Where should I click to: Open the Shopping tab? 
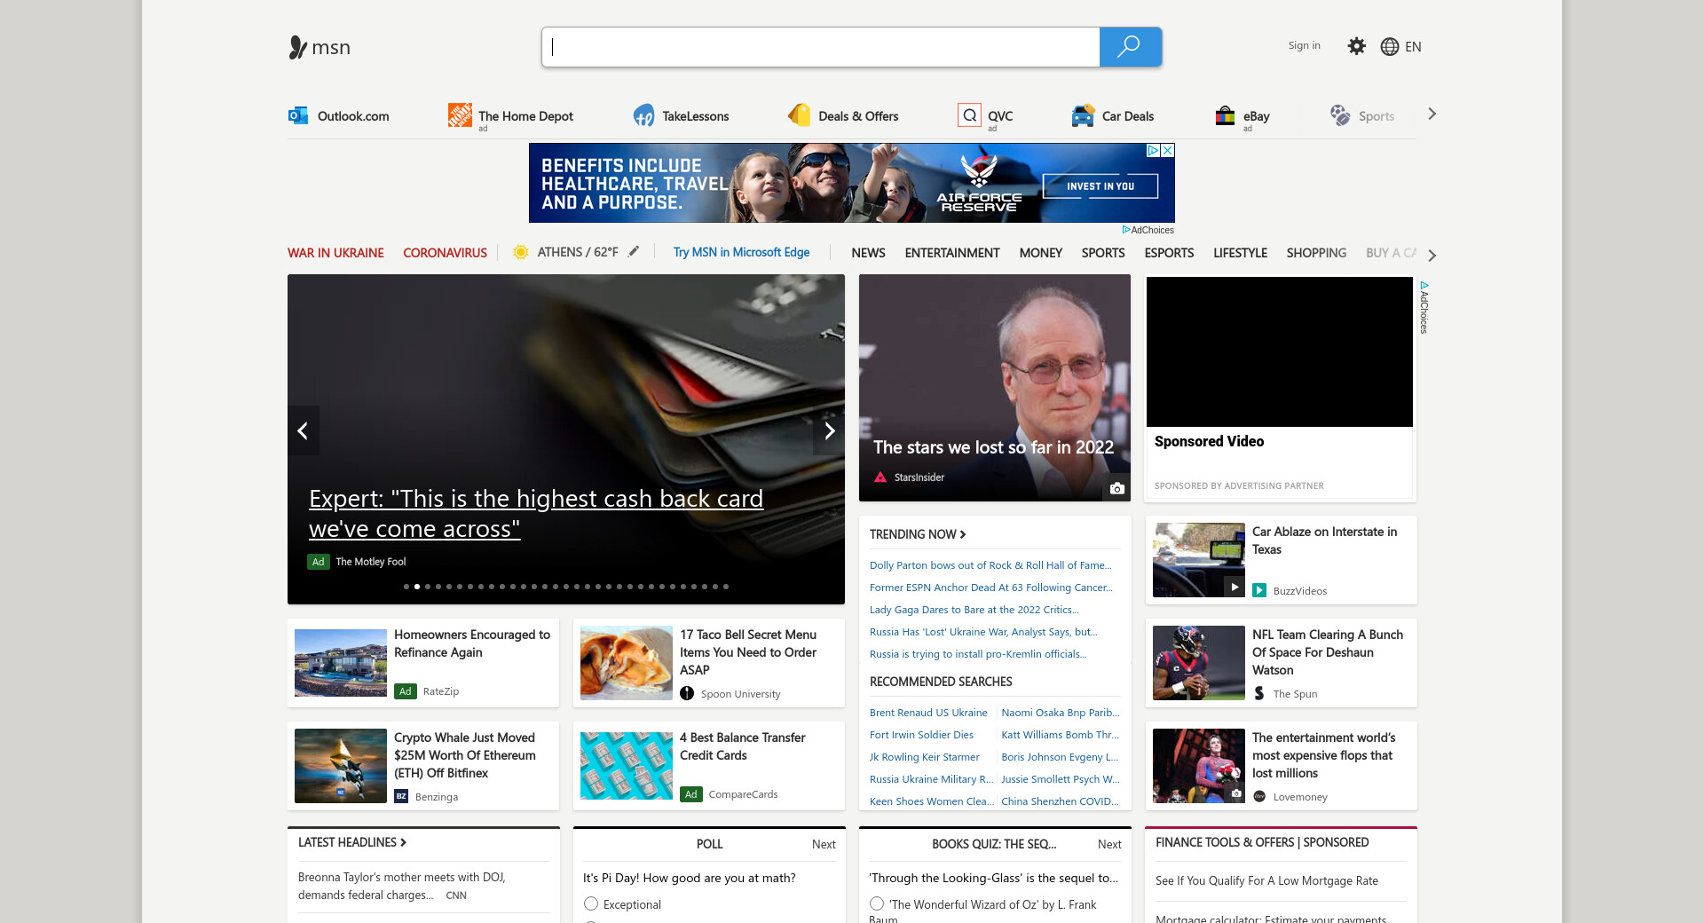pyautogui.click(x=1316, y=253)
